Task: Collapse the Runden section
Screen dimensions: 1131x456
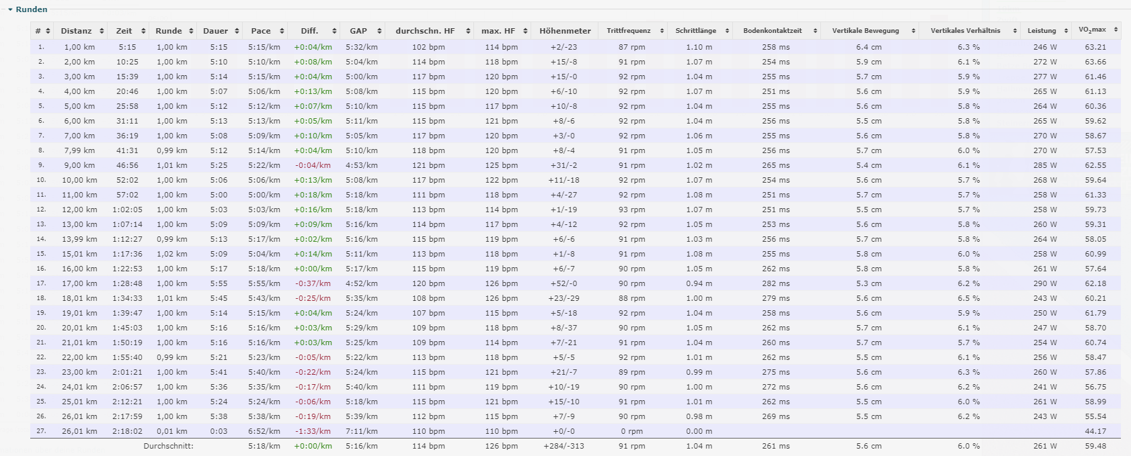Action: (x=10, y=9)
